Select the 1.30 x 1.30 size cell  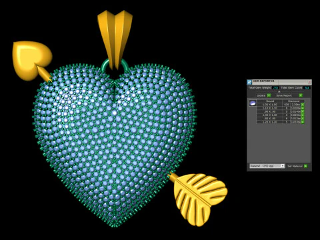click(269, 115)
